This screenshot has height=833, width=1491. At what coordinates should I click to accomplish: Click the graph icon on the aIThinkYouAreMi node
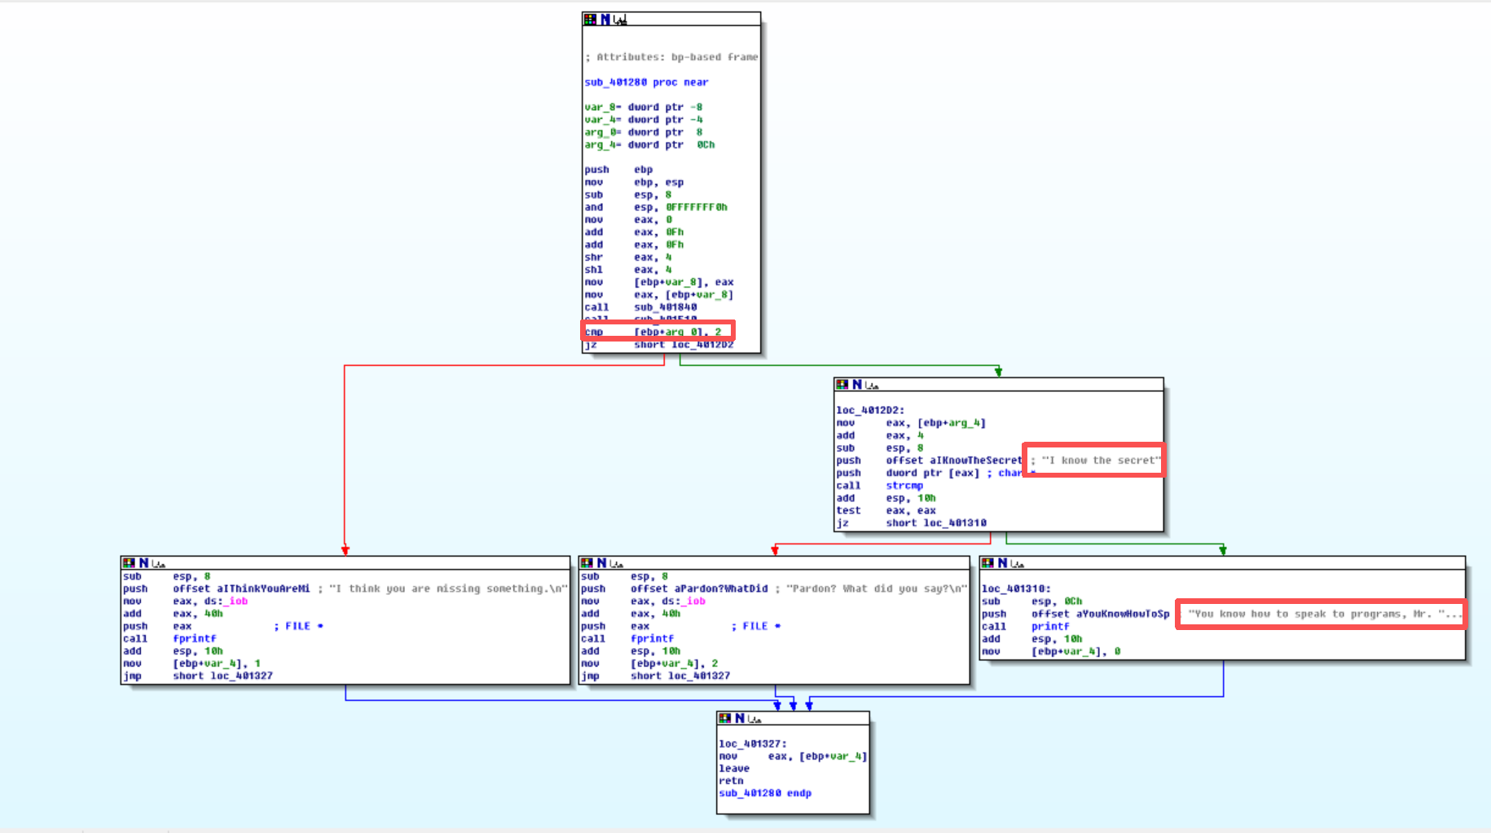pyautogui.click(x=158, y=563)
